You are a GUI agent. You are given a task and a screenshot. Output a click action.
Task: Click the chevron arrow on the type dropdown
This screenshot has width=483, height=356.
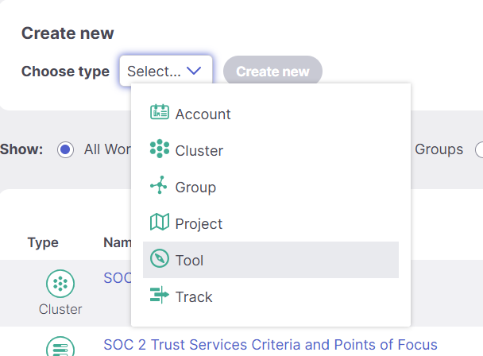point(195,72)
